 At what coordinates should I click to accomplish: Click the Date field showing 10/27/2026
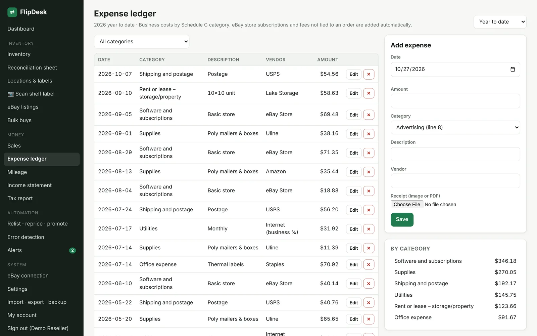(x=455, y=69)
